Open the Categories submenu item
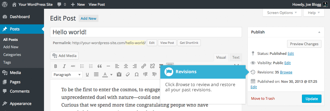Screen dimensions: 330x111 [12, 55]
